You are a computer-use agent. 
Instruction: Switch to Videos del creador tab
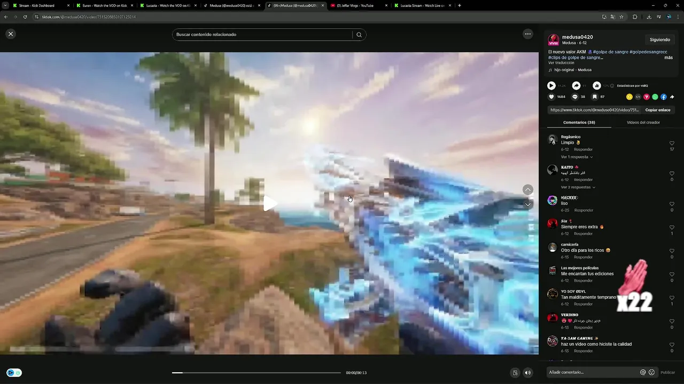[x=643, y=123]
